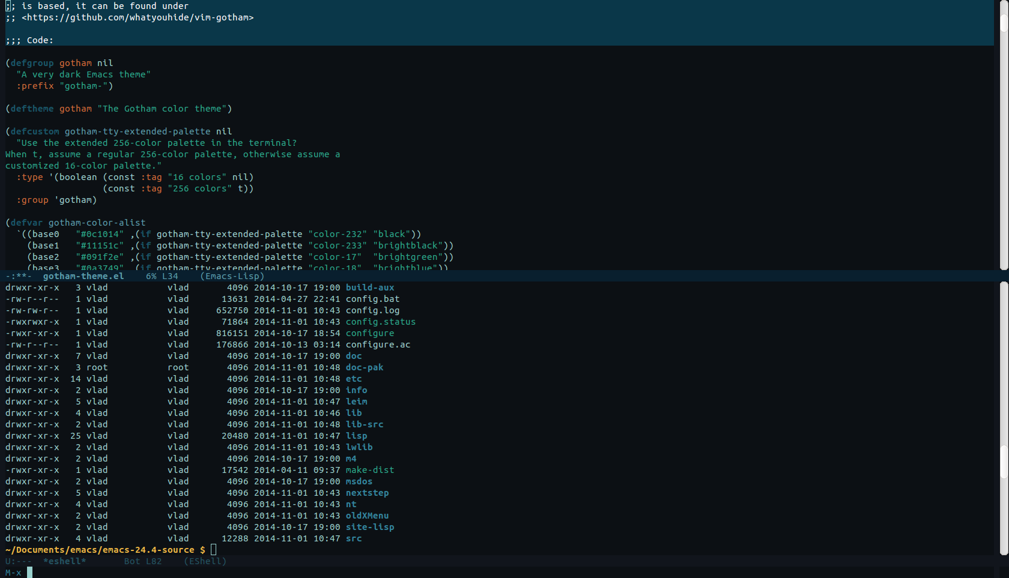This screenshot has height=578, width=1009.
Task: Click the U:--- eshell status flags
Action: click(19, 561)
